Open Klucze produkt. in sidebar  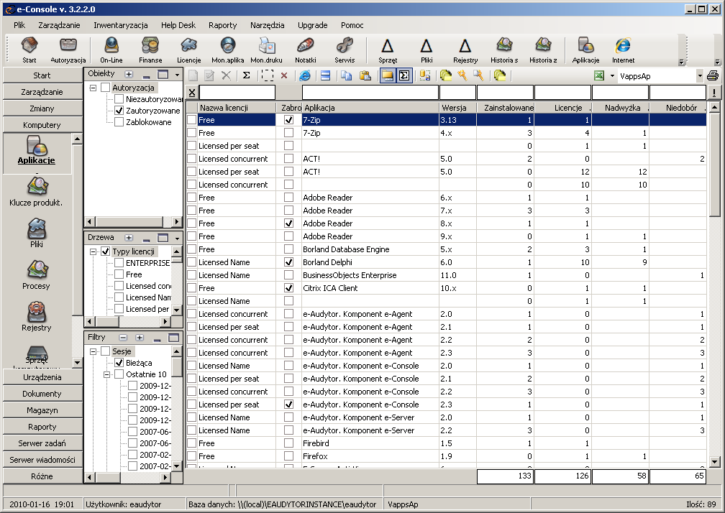(36, 192)
